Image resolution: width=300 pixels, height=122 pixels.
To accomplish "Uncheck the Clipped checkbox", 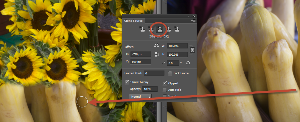I will click(x=165, y=83).
